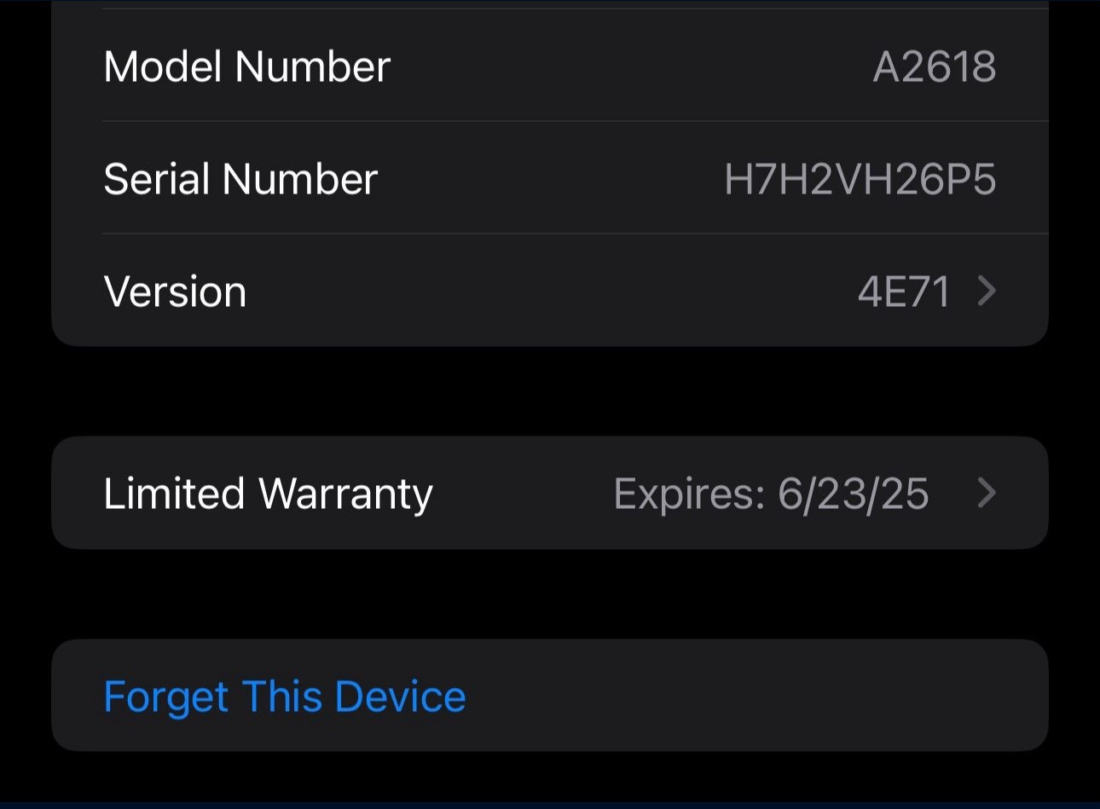The image size is (1100, 809).
Task: Open the Version row label
Action: click(175, 292)
